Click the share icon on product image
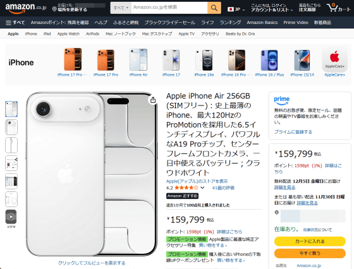Screen dimensions: 354x269 pyautogui.click(x=153, y=100)
